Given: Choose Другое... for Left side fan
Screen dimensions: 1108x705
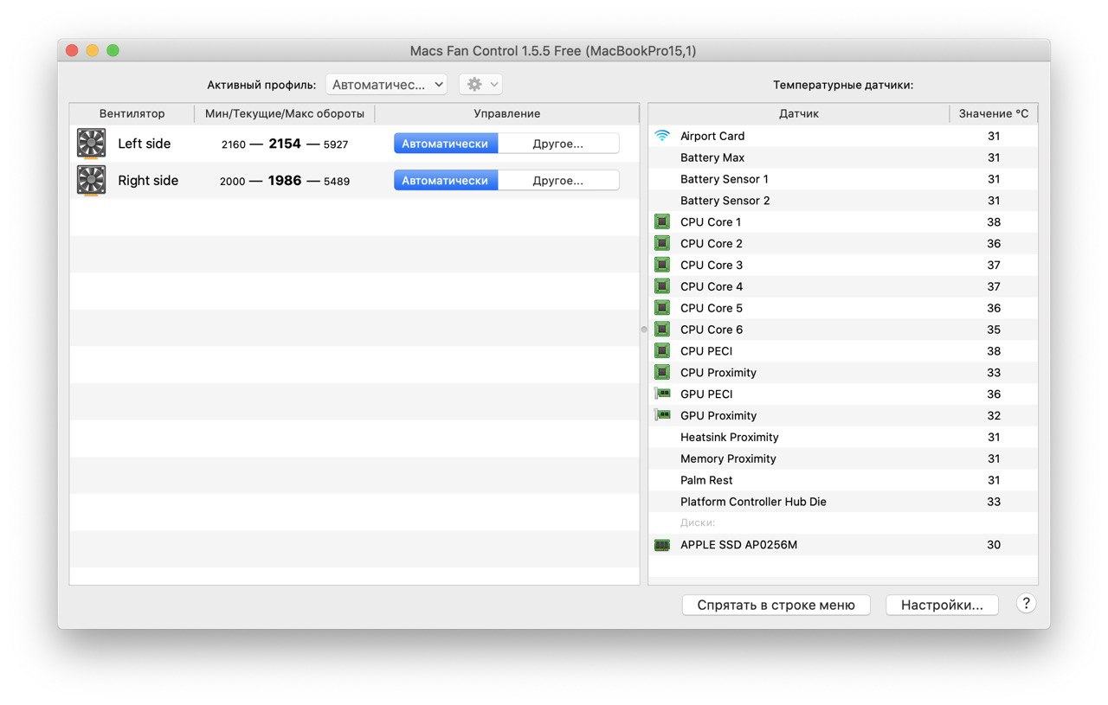Looking at the screenshot, I should point(558,144).
